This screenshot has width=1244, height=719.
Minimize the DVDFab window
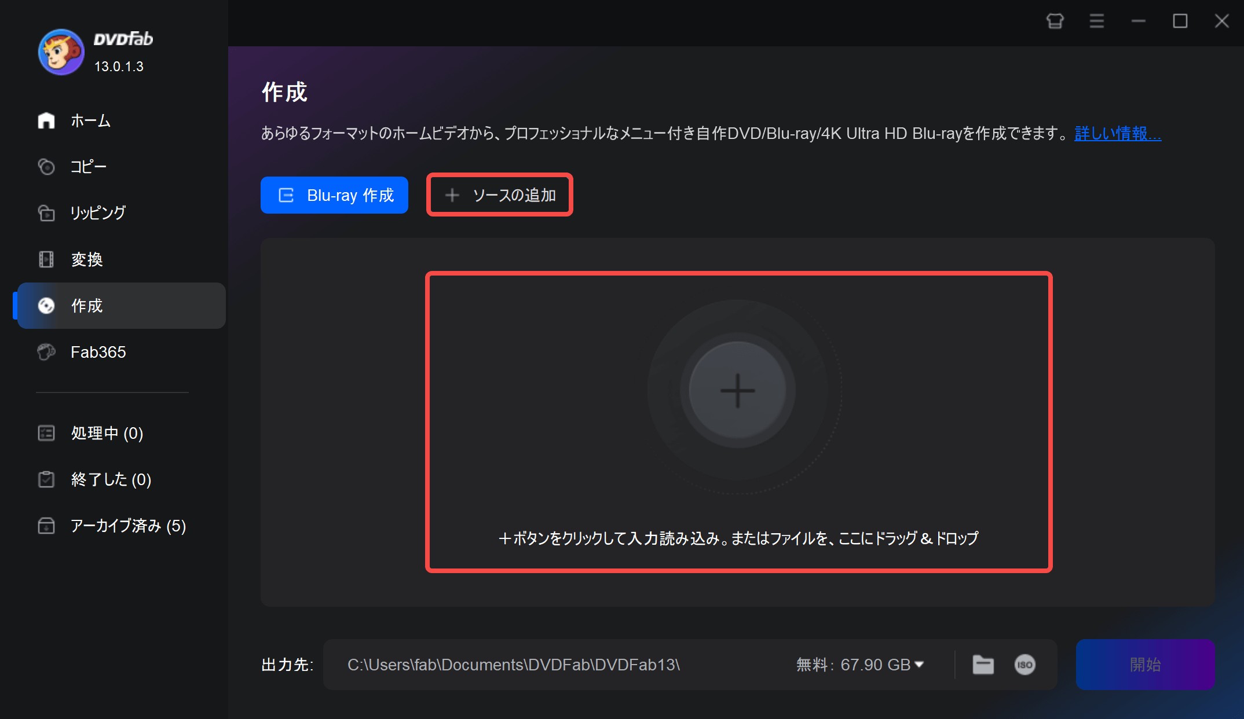1139,21
